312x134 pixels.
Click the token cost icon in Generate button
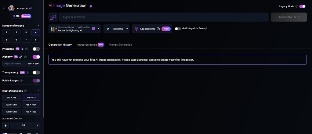tap(295, 17)
